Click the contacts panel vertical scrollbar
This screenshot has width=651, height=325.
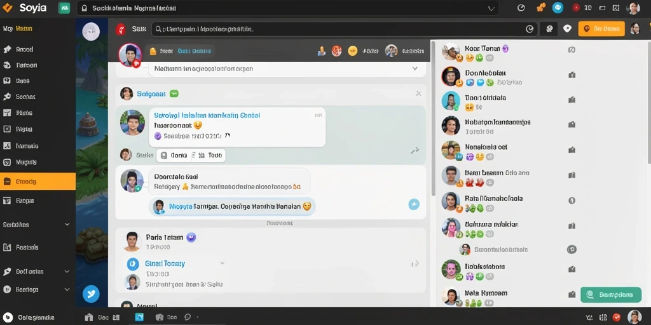649,102
